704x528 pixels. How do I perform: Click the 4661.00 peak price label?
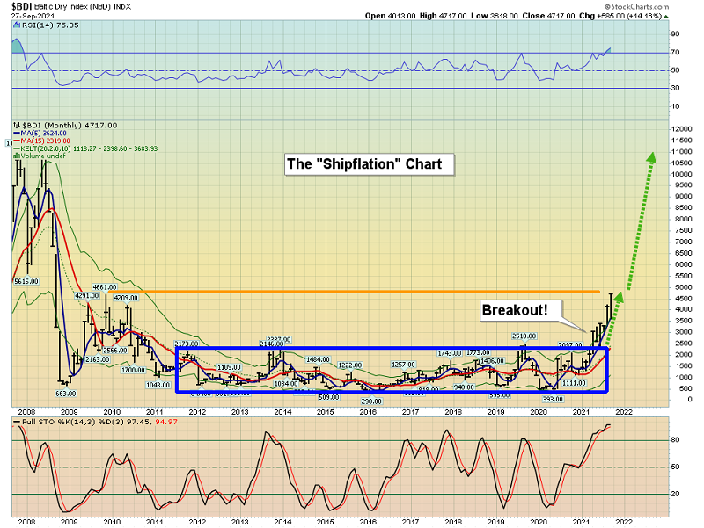104,287
